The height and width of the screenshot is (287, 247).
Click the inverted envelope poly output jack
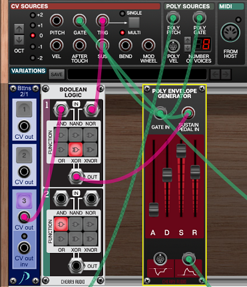(x=160, y=258)
